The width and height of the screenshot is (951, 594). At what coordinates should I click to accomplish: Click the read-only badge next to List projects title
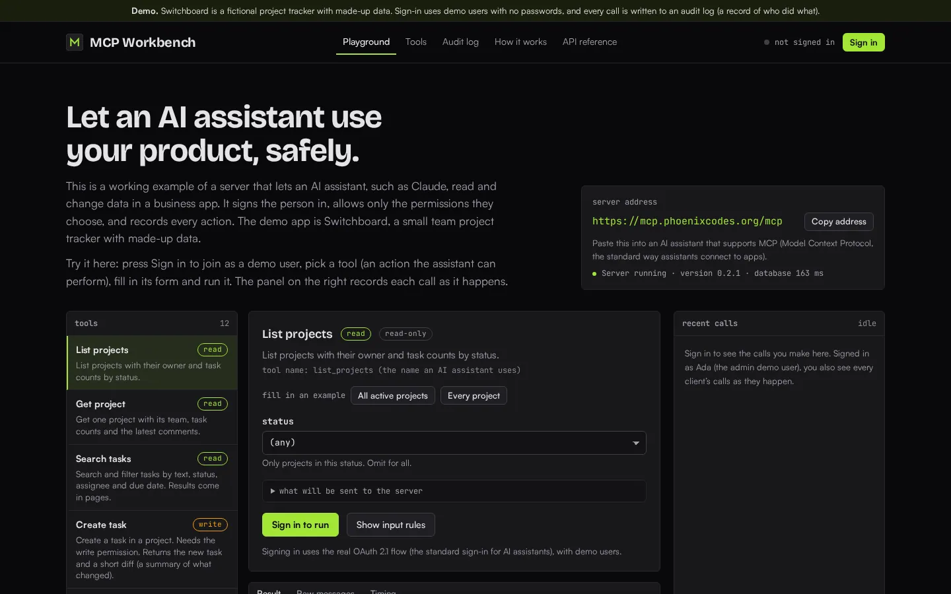point(405,334)
